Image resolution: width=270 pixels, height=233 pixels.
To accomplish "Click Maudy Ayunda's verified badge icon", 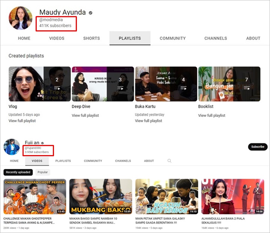I will click(x=91, y=13).
